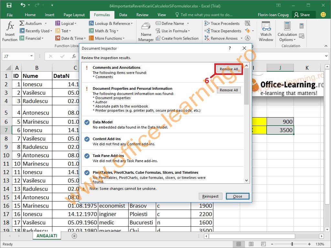Open the Text functions menu
This screenshot has width=331, height=248.
pyautogui.click(x=63, y=31)
